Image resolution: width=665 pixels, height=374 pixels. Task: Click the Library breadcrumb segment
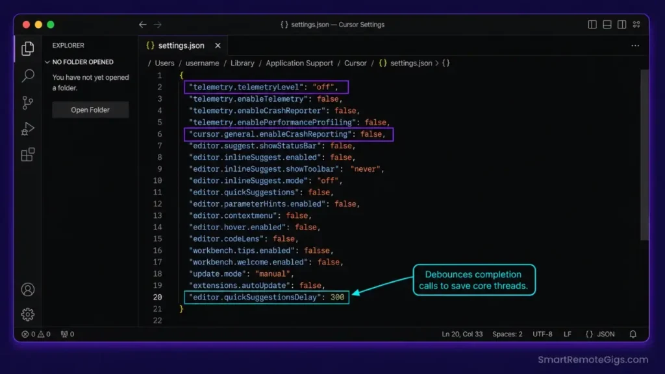[x=243, y=63]
